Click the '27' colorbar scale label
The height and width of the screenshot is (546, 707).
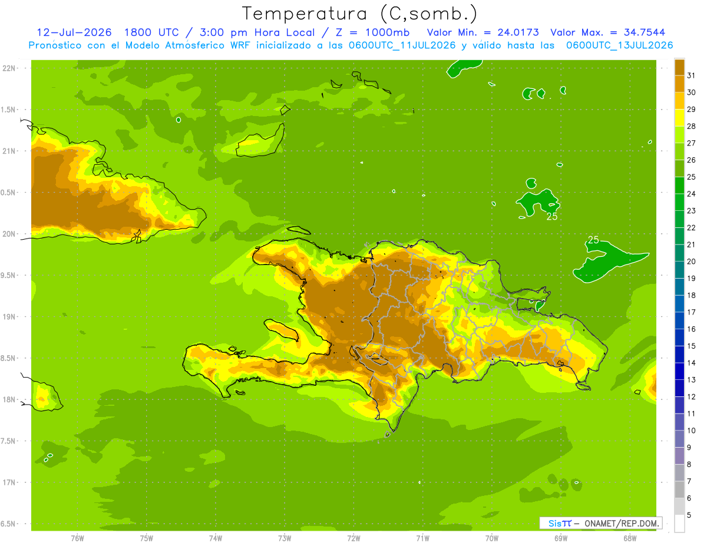[691, 143]
